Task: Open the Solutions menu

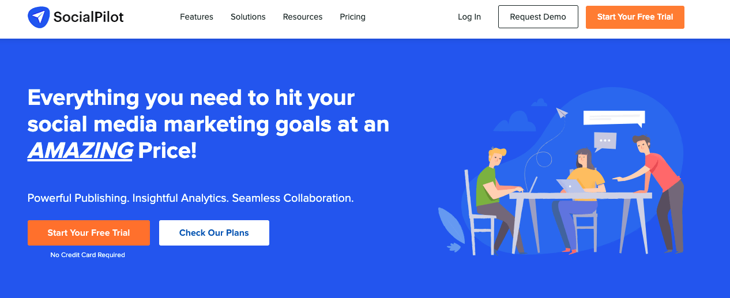Action: [248, 17]
